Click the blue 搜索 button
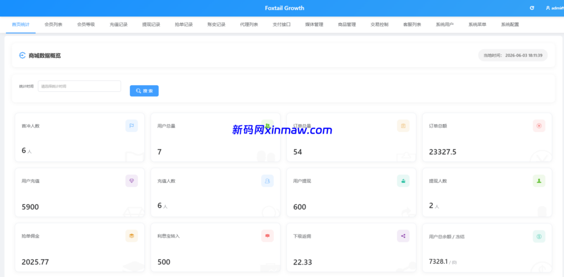This screenshot has height=277, width=564. coord(144,91)
